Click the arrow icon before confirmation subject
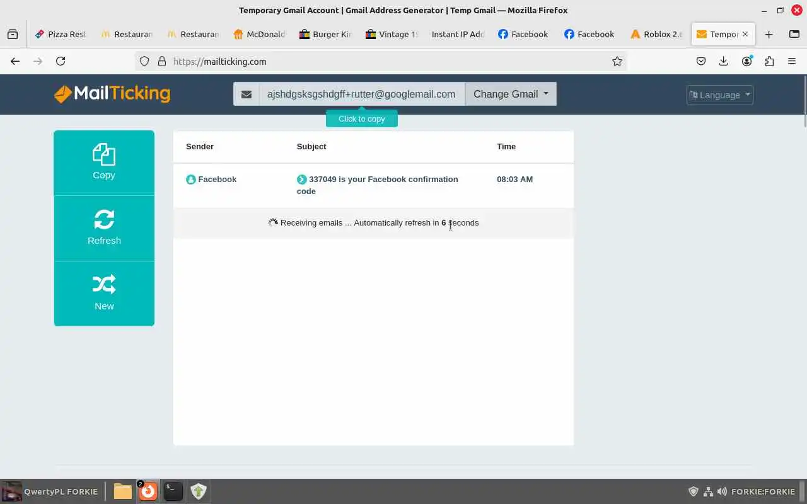The height and width of the screenshot is (504, 807). [302, 180]
